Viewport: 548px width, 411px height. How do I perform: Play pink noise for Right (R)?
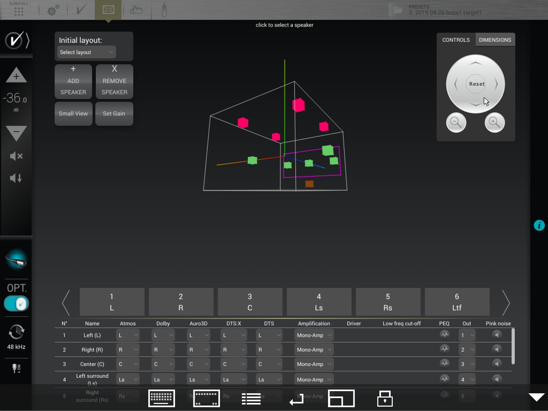497,349
